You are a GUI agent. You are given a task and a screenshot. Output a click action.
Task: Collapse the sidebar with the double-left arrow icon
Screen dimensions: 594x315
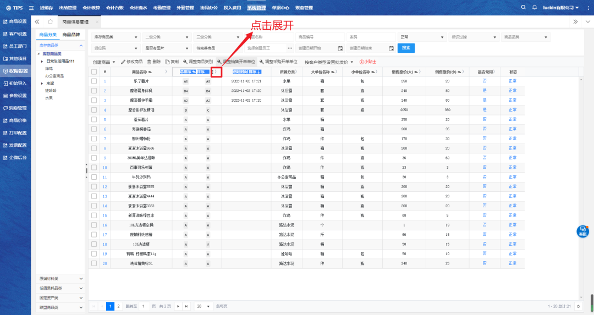pyautogui.click(x=37, y=22)
